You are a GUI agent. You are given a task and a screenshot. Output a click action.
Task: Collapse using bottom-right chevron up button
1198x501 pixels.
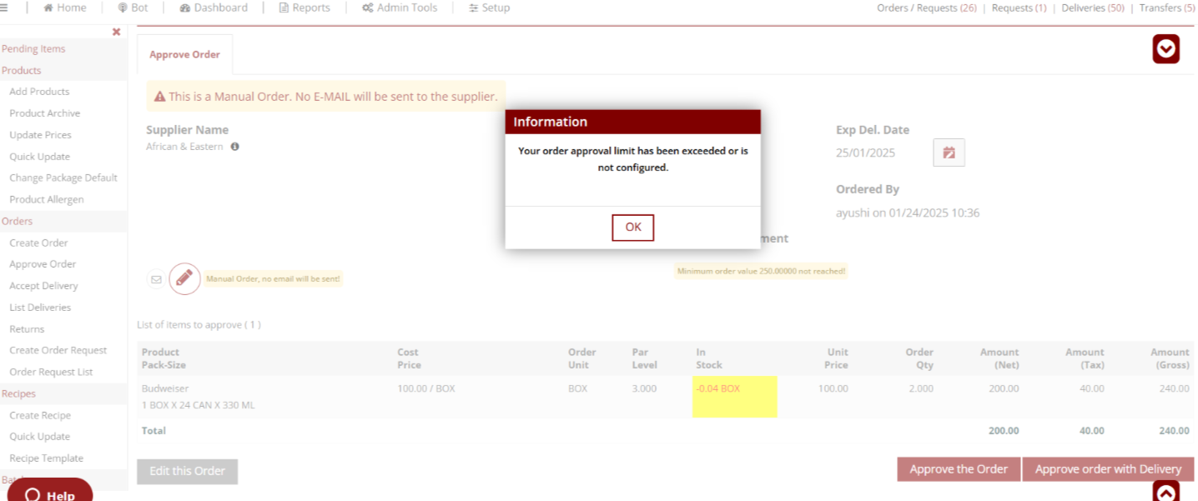click(1165, 492)
